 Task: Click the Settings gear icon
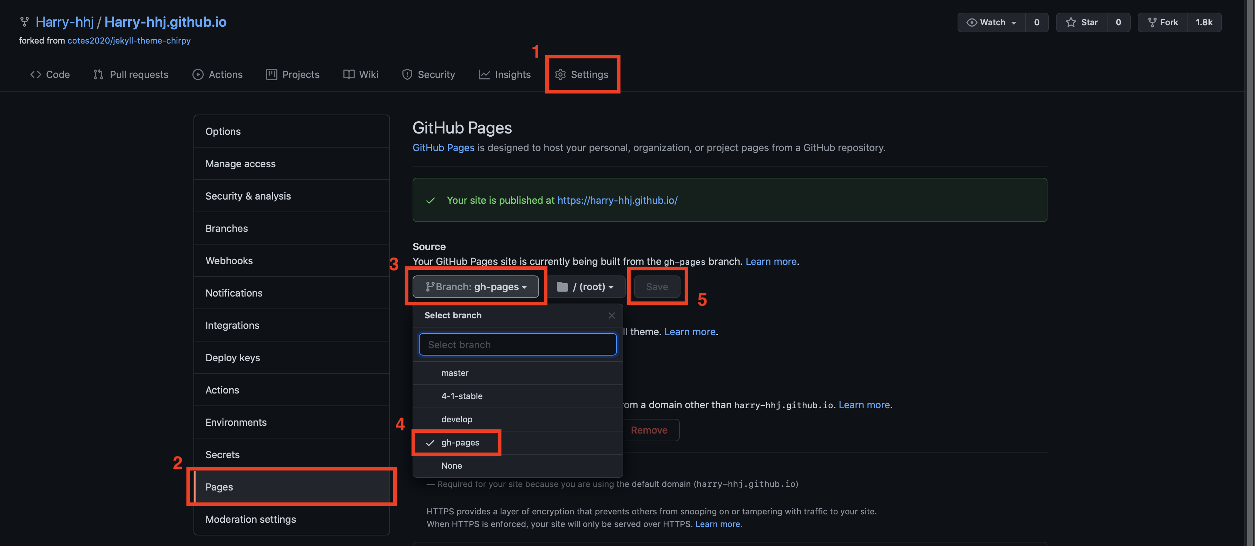[560, 74]
